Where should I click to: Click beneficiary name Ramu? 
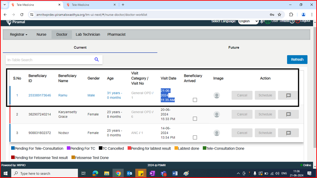[63, 95]
